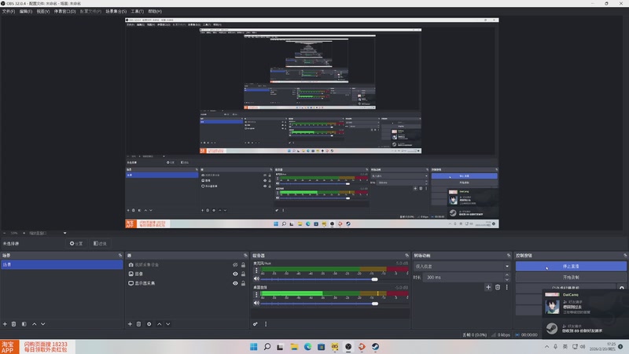This screenshot has height=354, width=629.
Task: Open the 停靠窗口(D) menu
Action: [64, 11]
